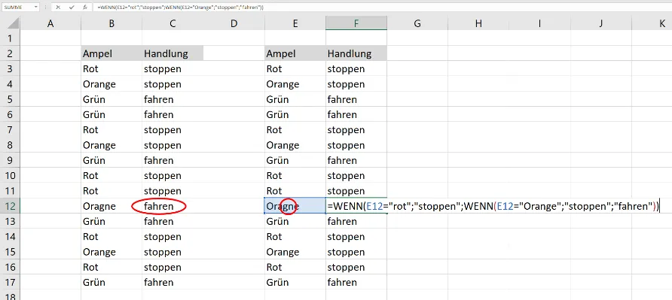Select cell E14 containing Rot
This screenshot has height=300, width=672.
pos(295,237)
